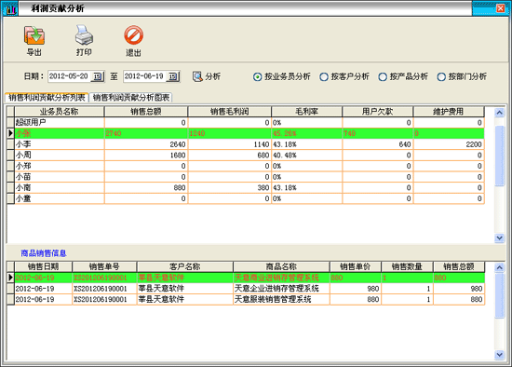The width and height of the screenshot is (512, 367).
Task: Select 按部门分析 radio button
Action: click(x=441, y=77)
